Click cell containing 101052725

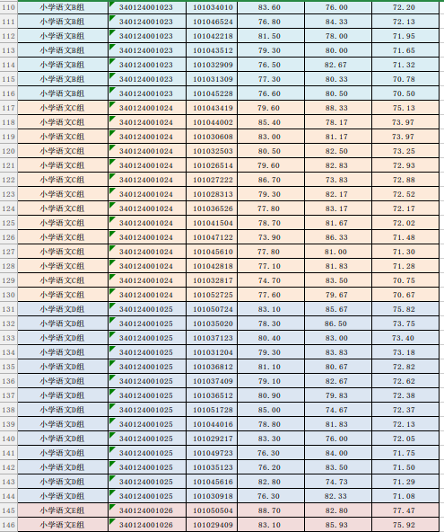tap(212, 295)
